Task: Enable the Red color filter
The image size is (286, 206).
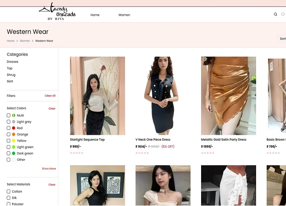Action: (x=8, y=128)
